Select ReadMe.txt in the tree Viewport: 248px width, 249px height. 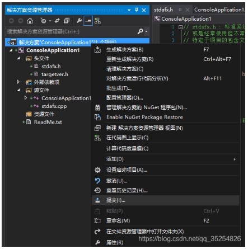[x=48, y=122]
